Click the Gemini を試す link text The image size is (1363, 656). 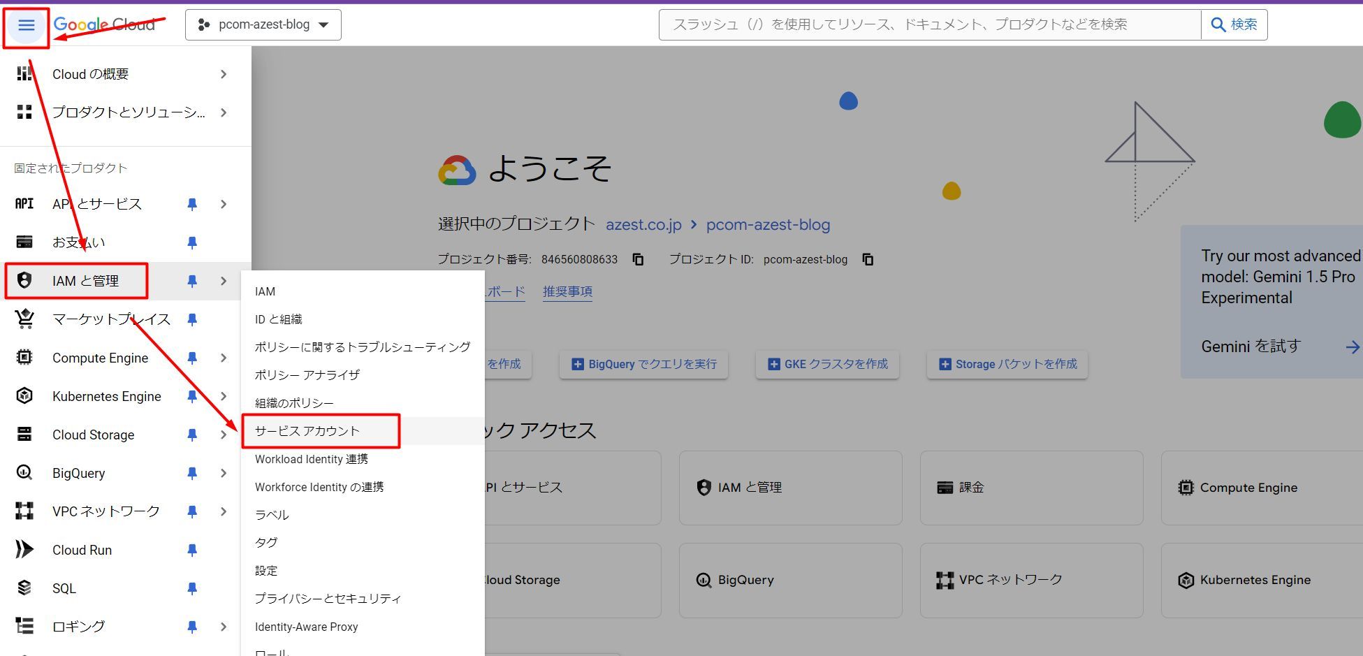click(1251, 347)
